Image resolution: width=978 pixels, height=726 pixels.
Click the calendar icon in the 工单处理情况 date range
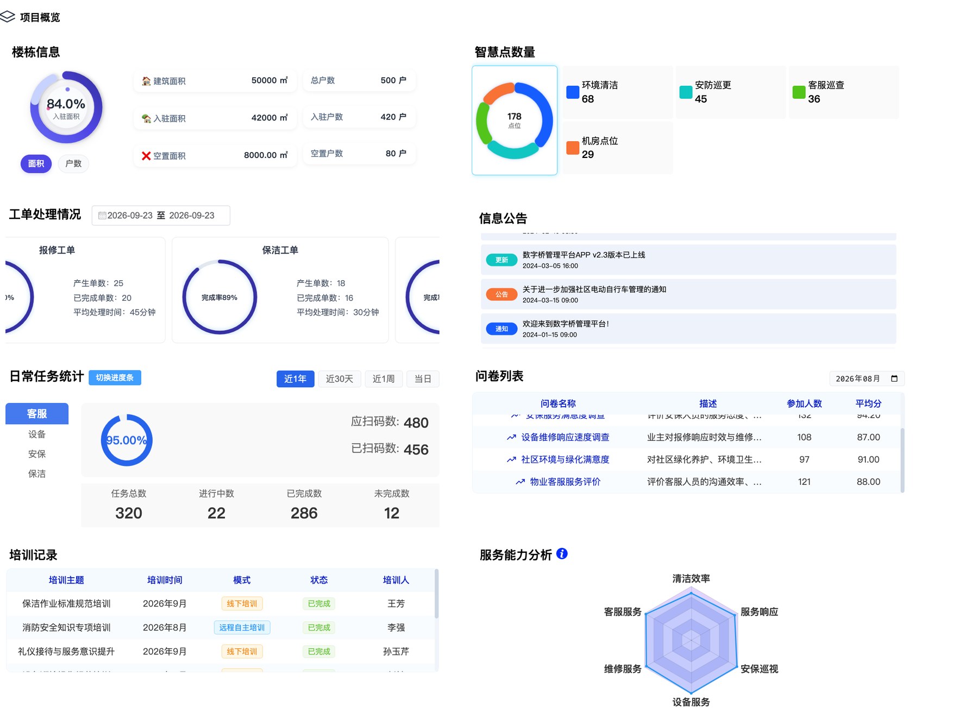(102, 216)
